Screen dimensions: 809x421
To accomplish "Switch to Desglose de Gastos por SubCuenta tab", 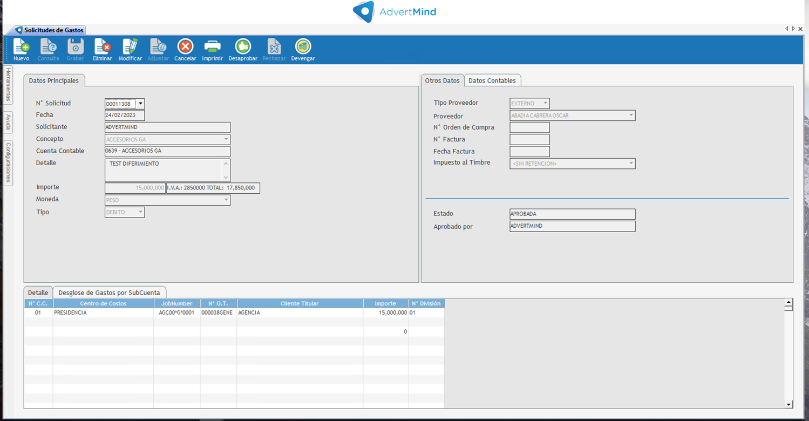I will tap(109, 292).
